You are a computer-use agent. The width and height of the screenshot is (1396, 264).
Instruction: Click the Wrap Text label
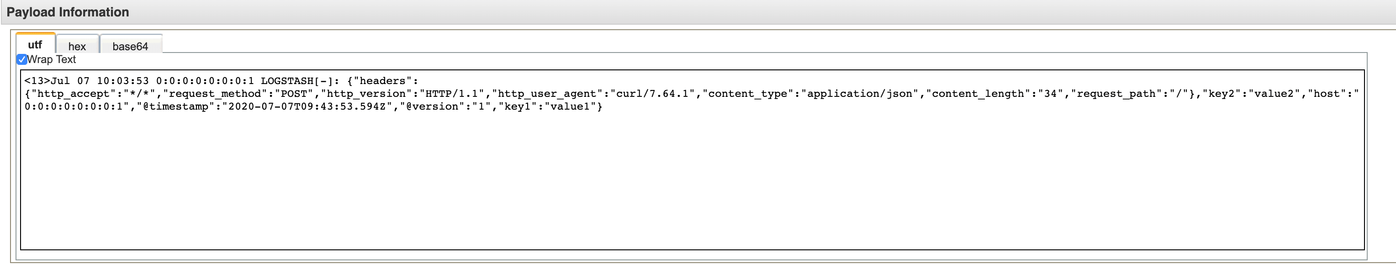[52, 60]
